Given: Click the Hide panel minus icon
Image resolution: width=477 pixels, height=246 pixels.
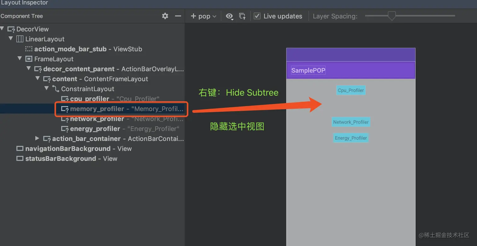Looking at the screenshot, I should (178, 16).
